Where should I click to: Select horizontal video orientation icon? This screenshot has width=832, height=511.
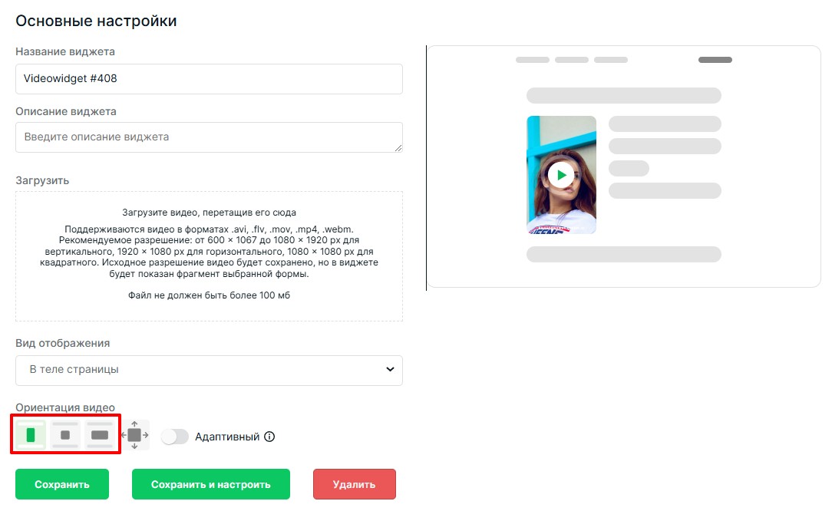100,435
